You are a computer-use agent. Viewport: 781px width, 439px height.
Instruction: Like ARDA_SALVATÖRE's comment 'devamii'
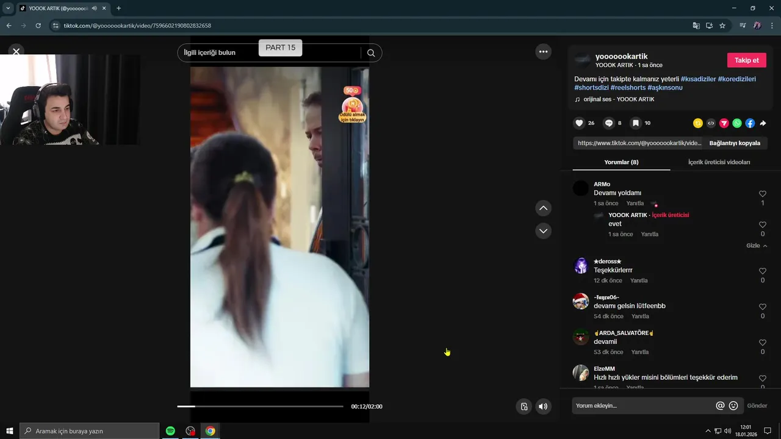[762, 343]
